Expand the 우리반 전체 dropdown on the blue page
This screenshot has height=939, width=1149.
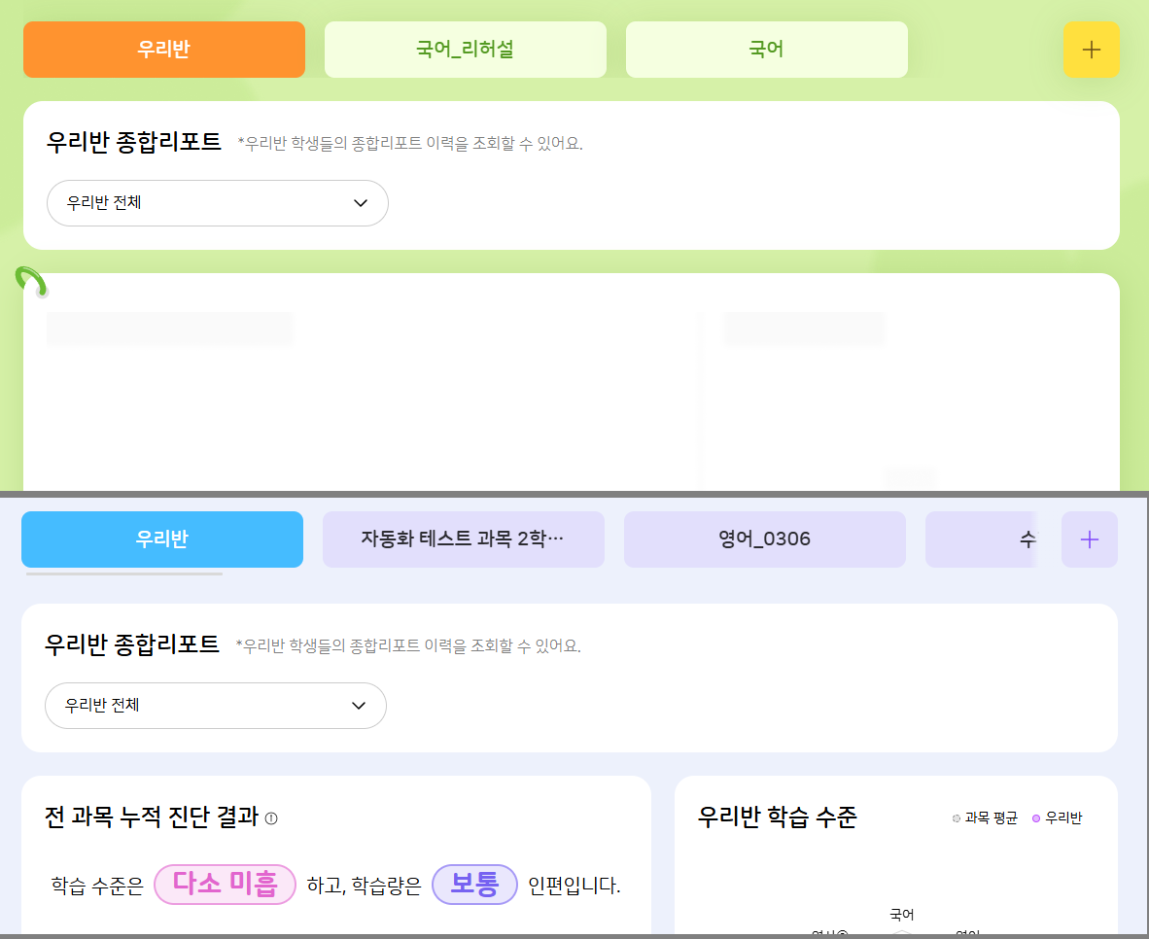point(216,706)
